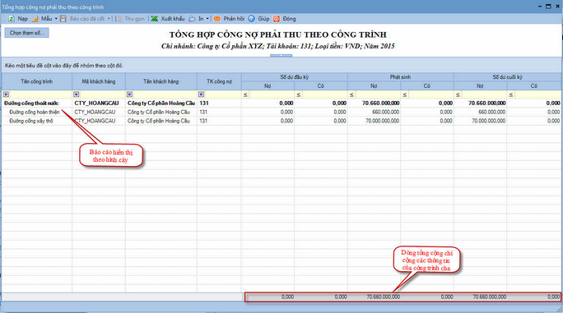Image resolution: width=563 pixels, height=313 pixels.
Task: Click the Phát sinh Nợ filter input field
Action: [x=378, y=94]
